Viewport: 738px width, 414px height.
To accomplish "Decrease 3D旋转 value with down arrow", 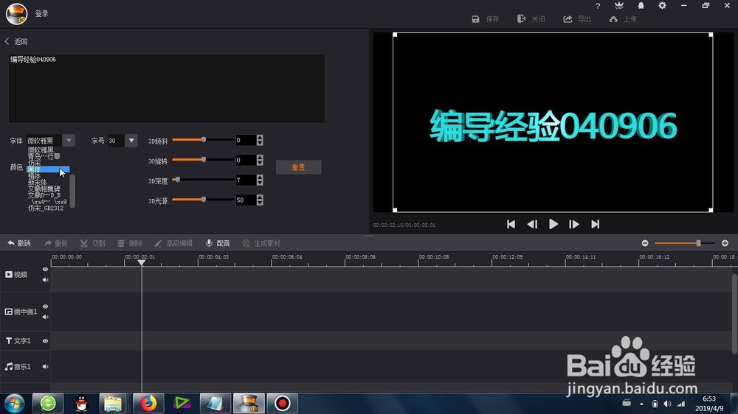I will pos(260,163).
